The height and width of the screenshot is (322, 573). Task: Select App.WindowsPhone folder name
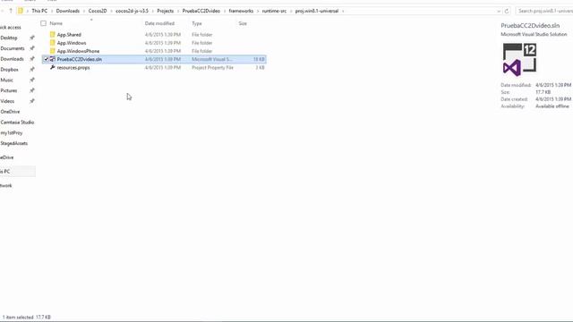tap(78, 51)
